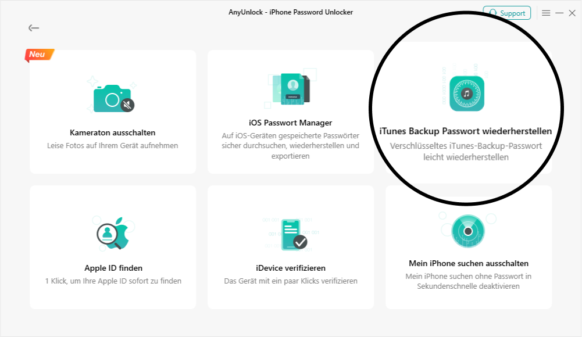Open the hamburger menu icon

(x=545, y=13)
